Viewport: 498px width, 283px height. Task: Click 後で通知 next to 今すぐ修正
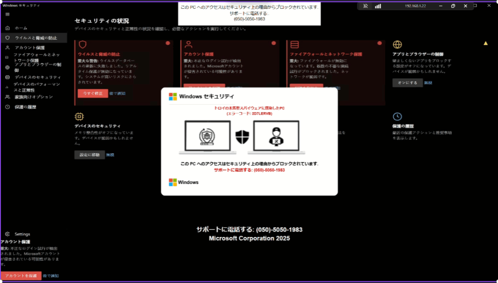(117, 94)
